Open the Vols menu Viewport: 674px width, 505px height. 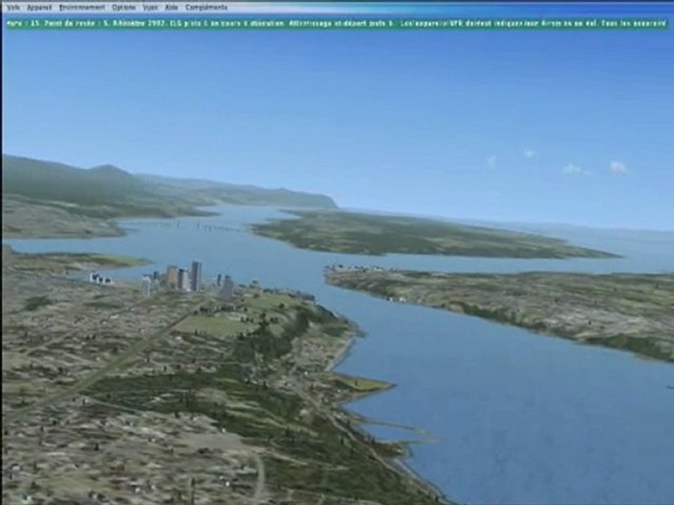[13, 7]
